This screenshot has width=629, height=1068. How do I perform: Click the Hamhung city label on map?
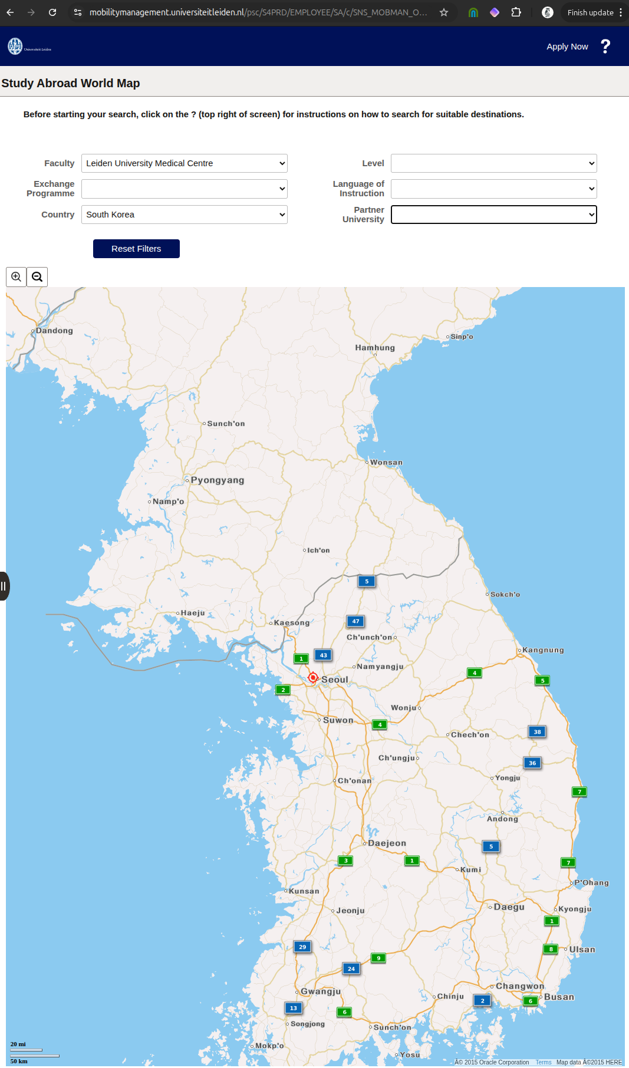pos(375,348)
